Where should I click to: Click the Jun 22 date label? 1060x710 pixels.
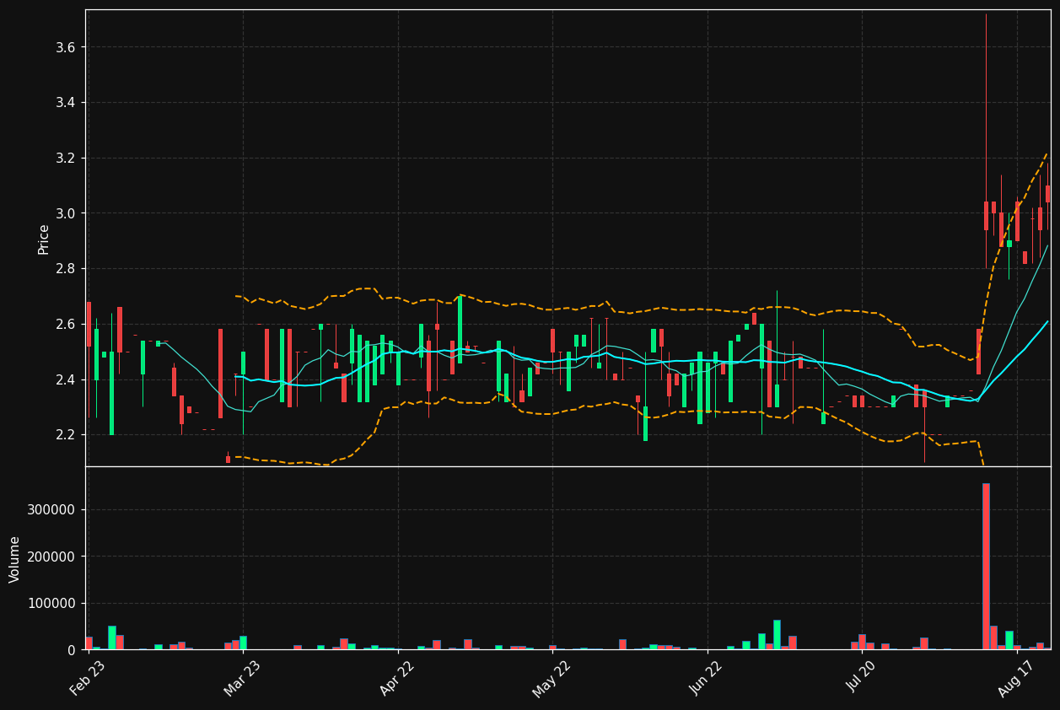pyautogui.click(x=707, y=677)
